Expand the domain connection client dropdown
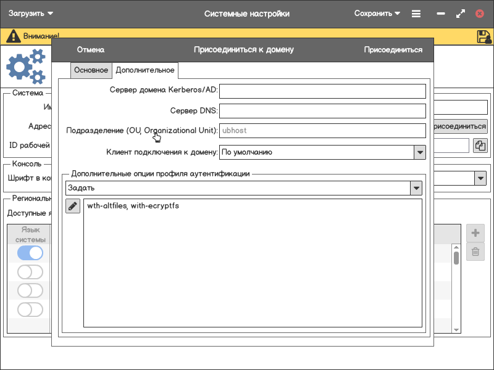Viewport: 494px width, 370px height. [x=419, y=152]
